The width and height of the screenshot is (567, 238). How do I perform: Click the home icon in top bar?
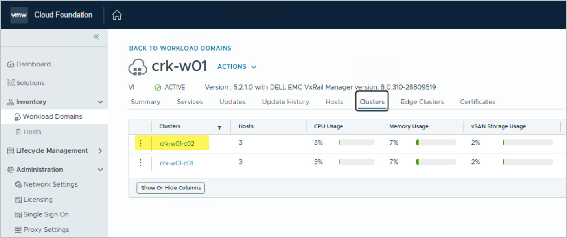click(x=117, y=15)
